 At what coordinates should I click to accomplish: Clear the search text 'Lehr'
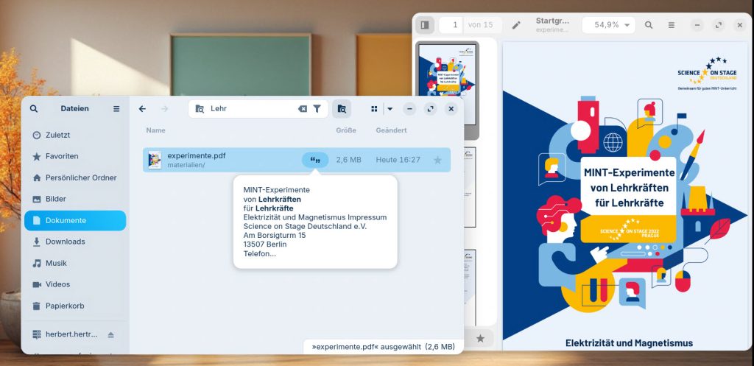point(302,109)
